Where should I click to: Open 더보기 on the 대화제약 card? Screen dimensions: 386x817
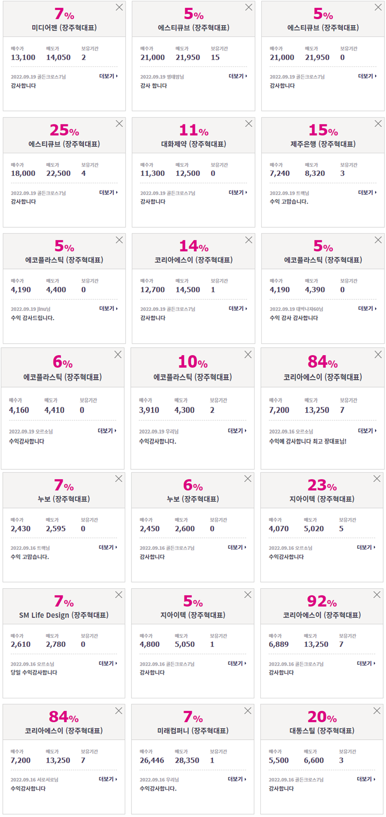[238, 192]
